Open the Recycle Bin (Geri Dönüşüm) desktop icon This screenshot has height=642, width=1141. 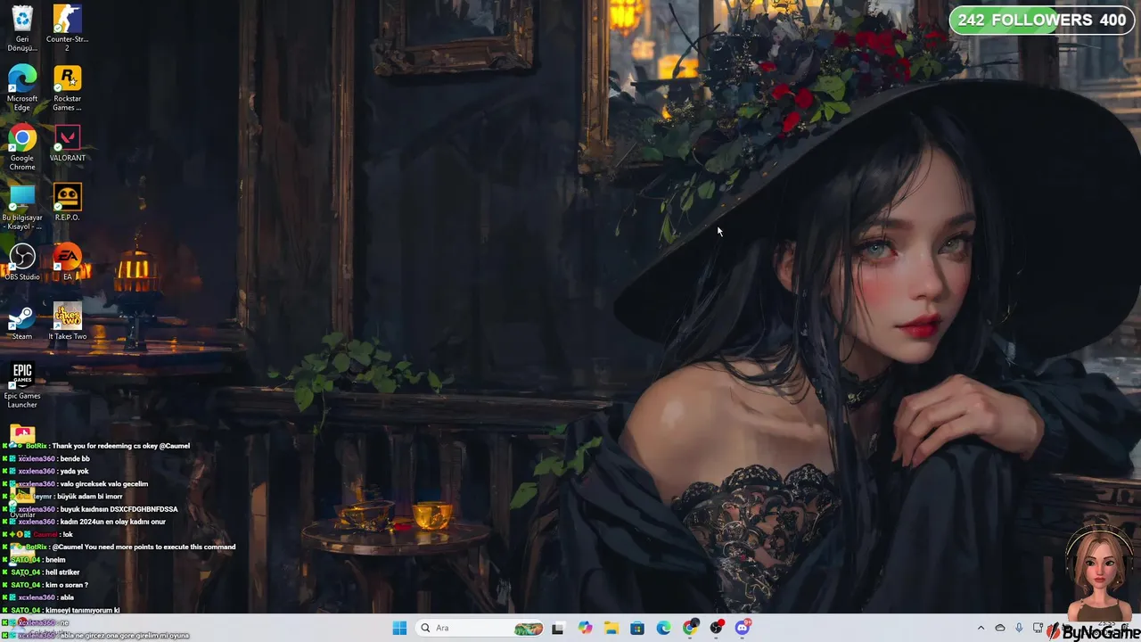pos(22,27)
